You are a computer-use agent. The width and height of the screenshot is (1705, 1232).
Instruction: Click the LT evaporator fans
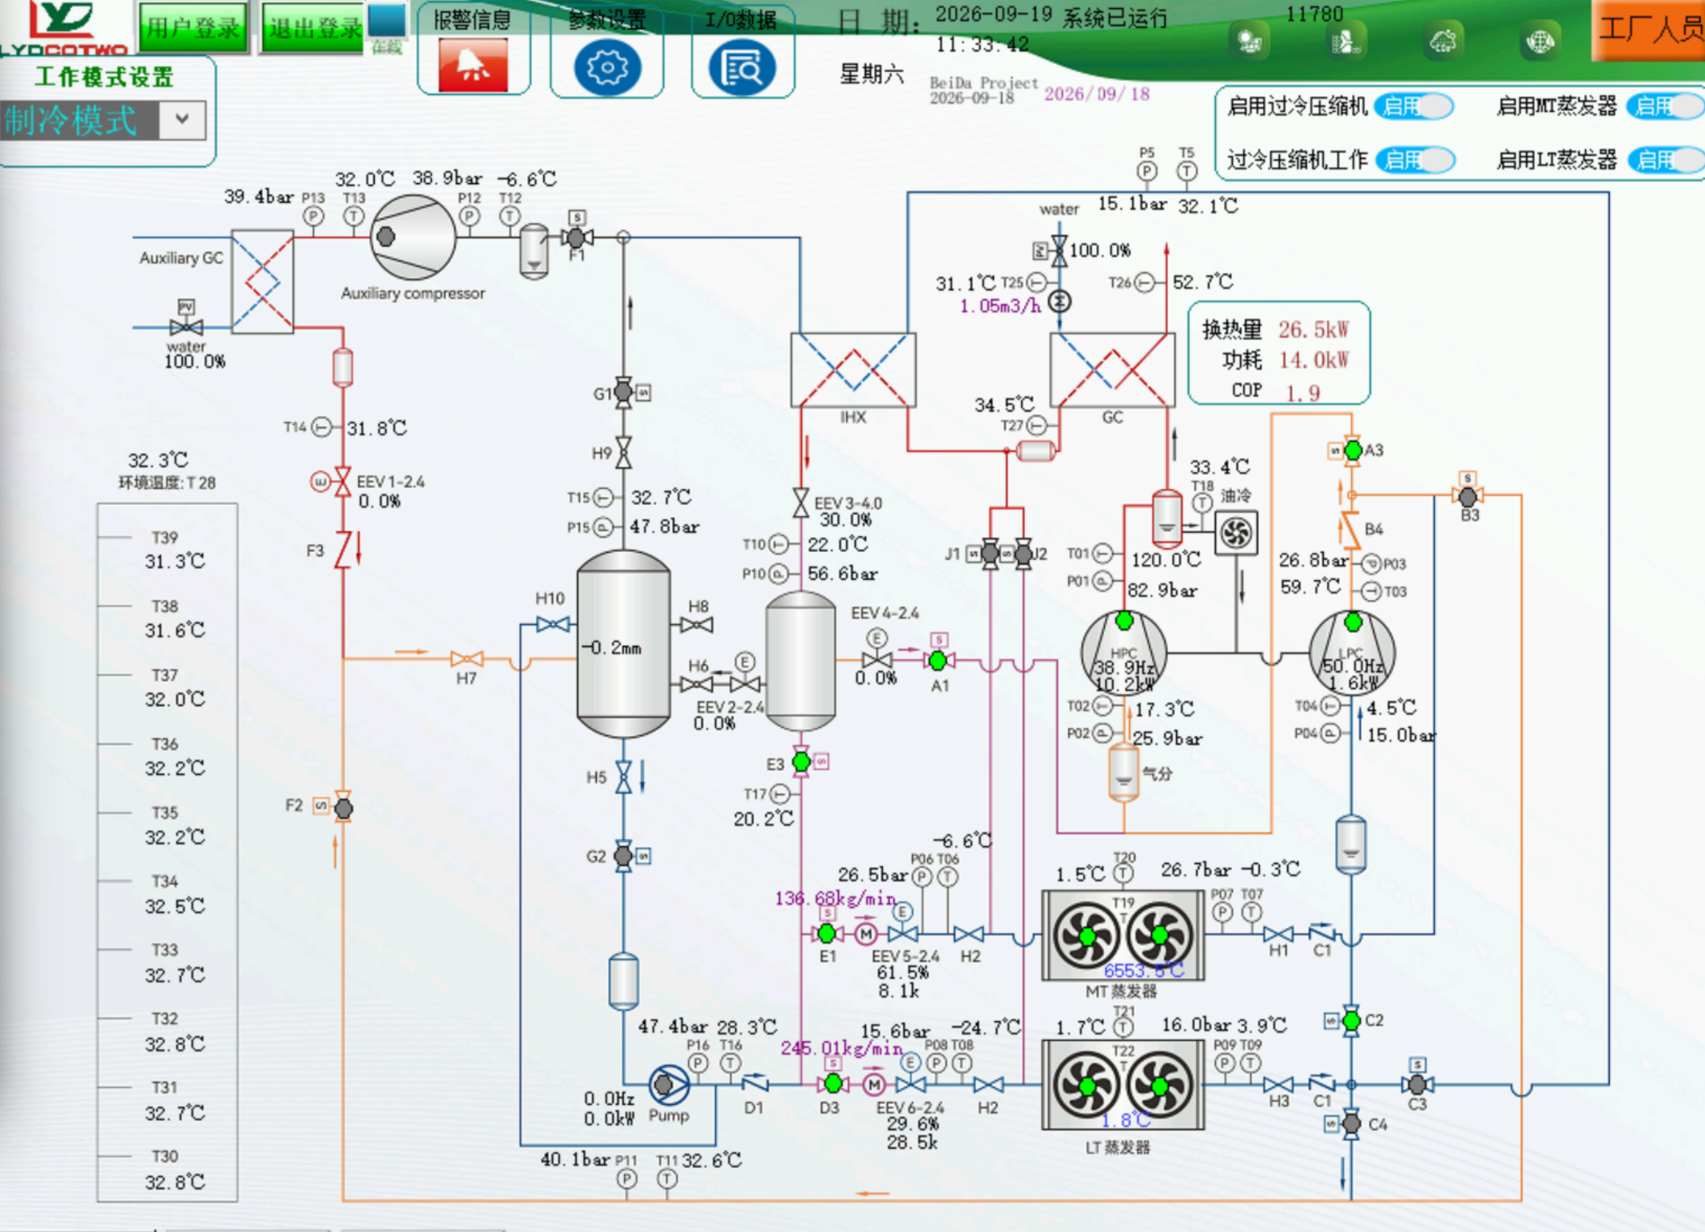tap(1123, 1085)
